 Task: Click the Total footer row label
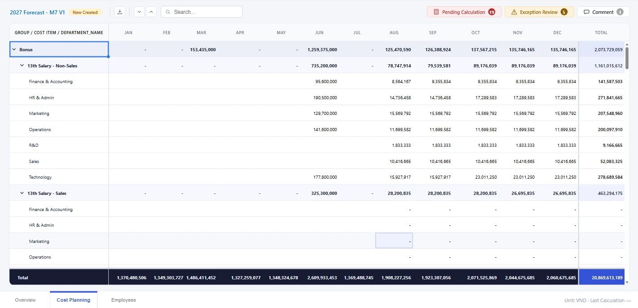click(22, 277)
